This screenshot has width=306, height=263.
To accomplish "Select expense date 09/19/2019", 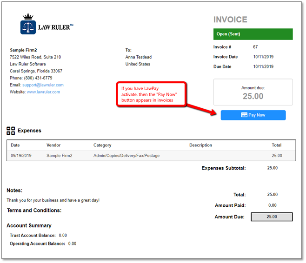I will pos(21,156).
